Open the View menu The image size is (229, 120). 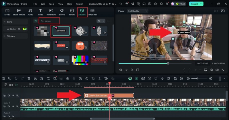pyautogui.click(x=61, y=4)
